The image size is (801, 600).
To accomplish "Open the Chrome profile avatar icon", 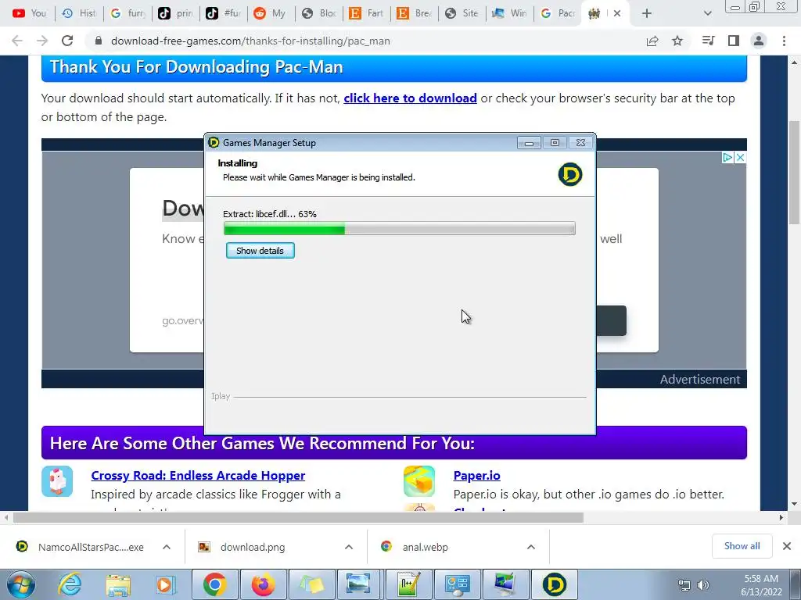I will tap(759, 41).
